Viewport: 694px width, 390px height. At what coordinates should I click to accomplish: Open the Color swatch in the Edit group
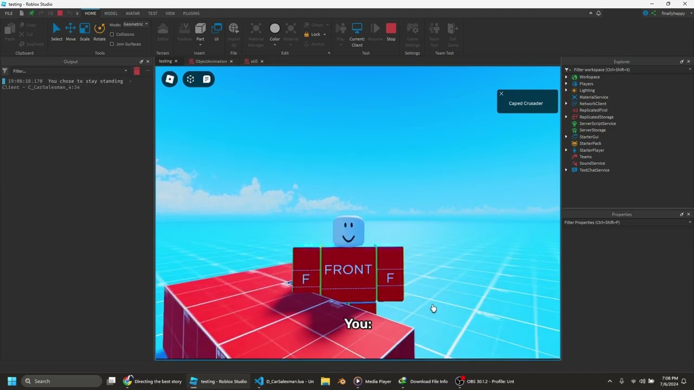coord(275,28)
